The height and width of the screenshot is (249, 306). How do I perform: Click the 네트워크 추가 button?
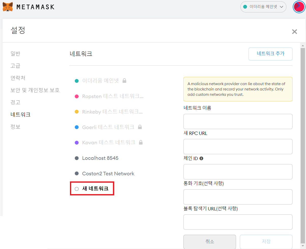click(x=270, y=54)
